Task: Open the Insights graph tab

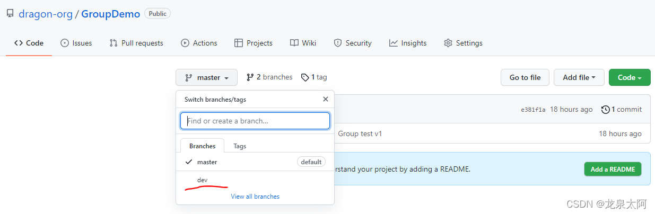Action: (x=408, y=43)
